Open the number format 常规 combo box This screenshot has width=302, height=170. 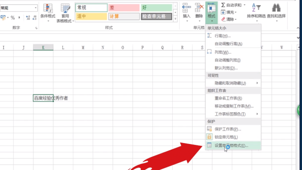tap(19, 8)
